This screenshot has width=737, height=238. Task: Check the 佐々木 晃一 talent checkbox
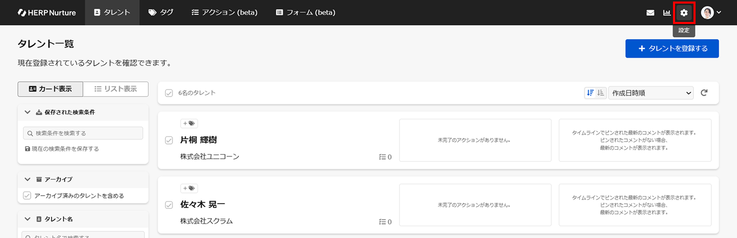click(x=169, y=205)
